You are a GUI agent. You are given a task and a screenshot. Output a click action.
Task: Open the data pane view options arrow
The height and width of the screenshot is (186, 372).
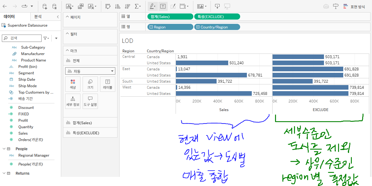[x=56, y=38]
